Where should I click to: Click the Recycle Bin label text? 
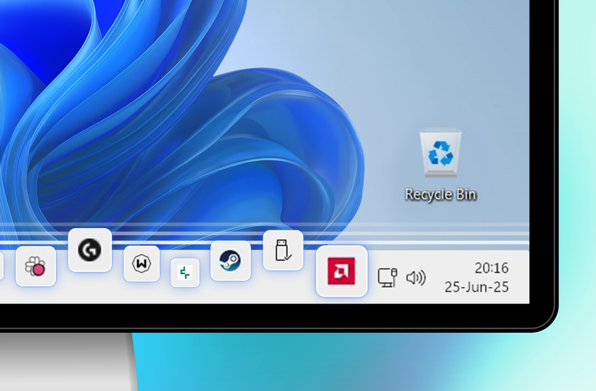441,194
